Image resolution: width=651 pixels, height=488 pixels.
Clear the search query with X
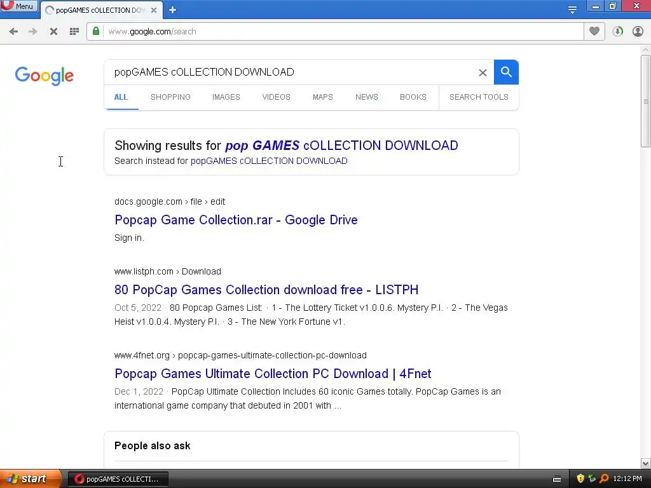[483, 72]
